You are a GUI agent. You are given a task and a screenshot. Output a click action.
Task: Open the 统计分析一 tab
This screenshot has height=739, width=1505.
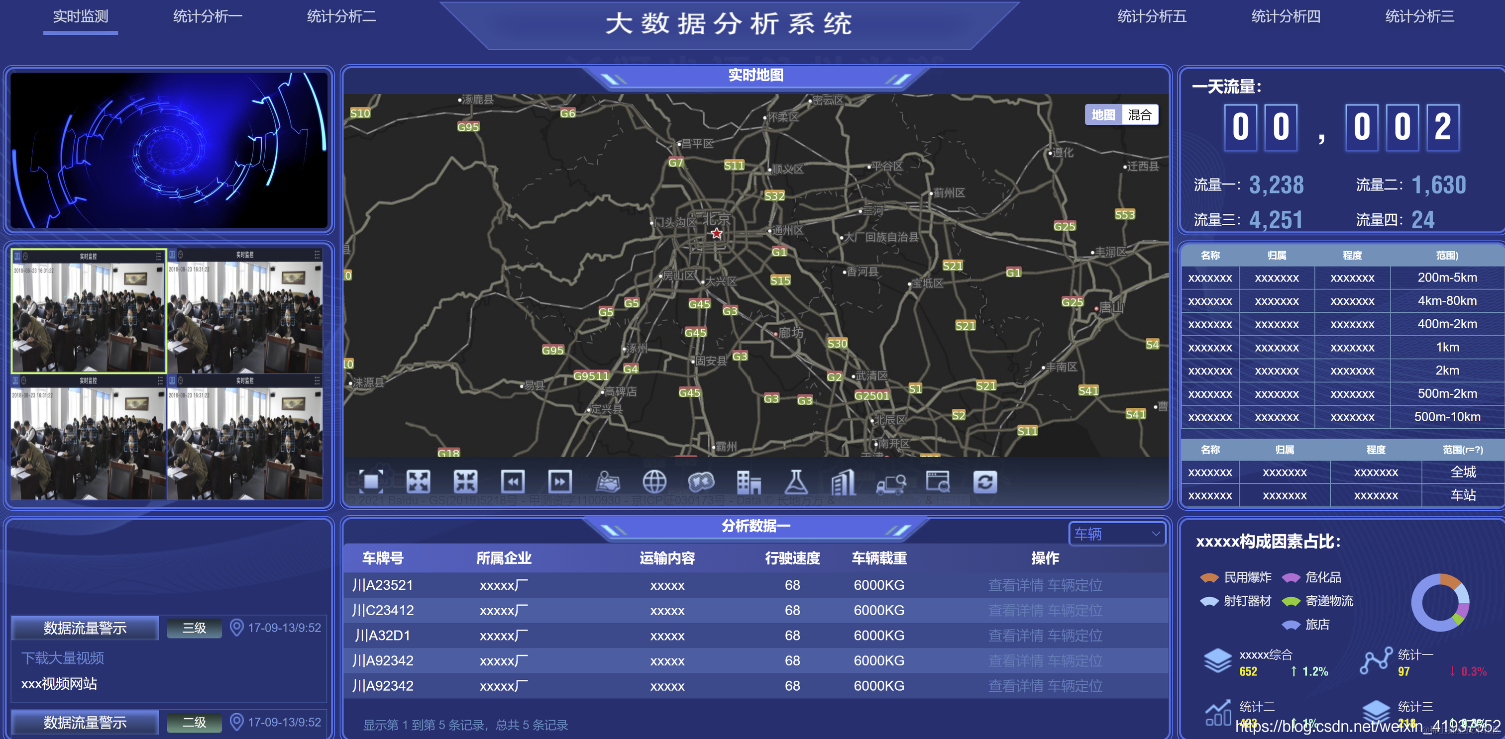coord(208,16)
